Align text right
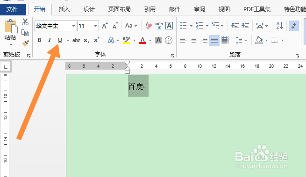The height and width of the screenshot is (177, 306). (204, 40)
